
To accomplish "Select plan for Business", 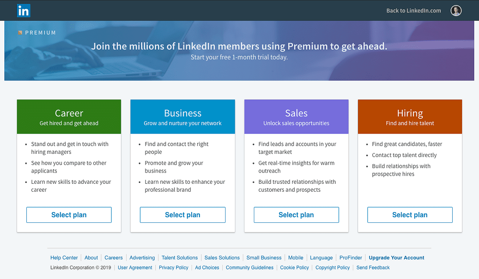I will click(182, 214).
